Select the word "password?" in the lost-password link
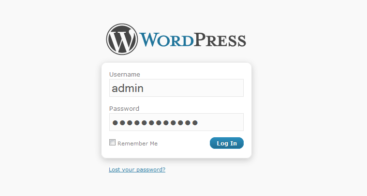Image resolution: width=367 pixels, height=196 pixels. [151, 170]
